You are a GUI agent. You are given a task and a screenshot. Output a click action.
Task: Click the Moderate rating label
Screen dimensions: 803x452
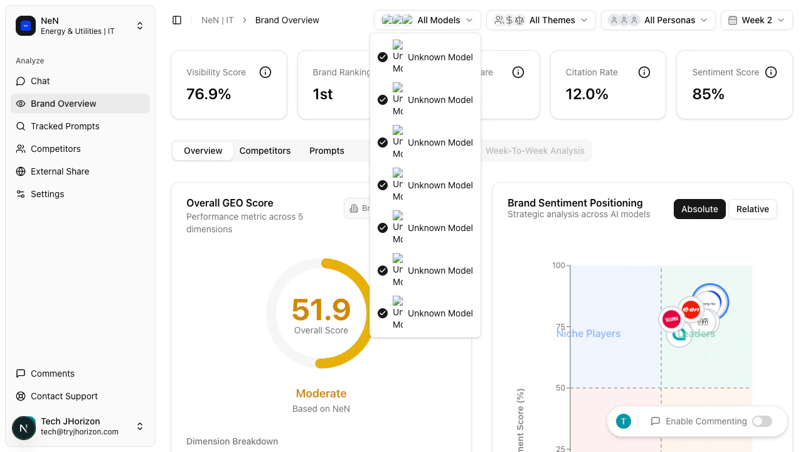(x=321, y=394)
